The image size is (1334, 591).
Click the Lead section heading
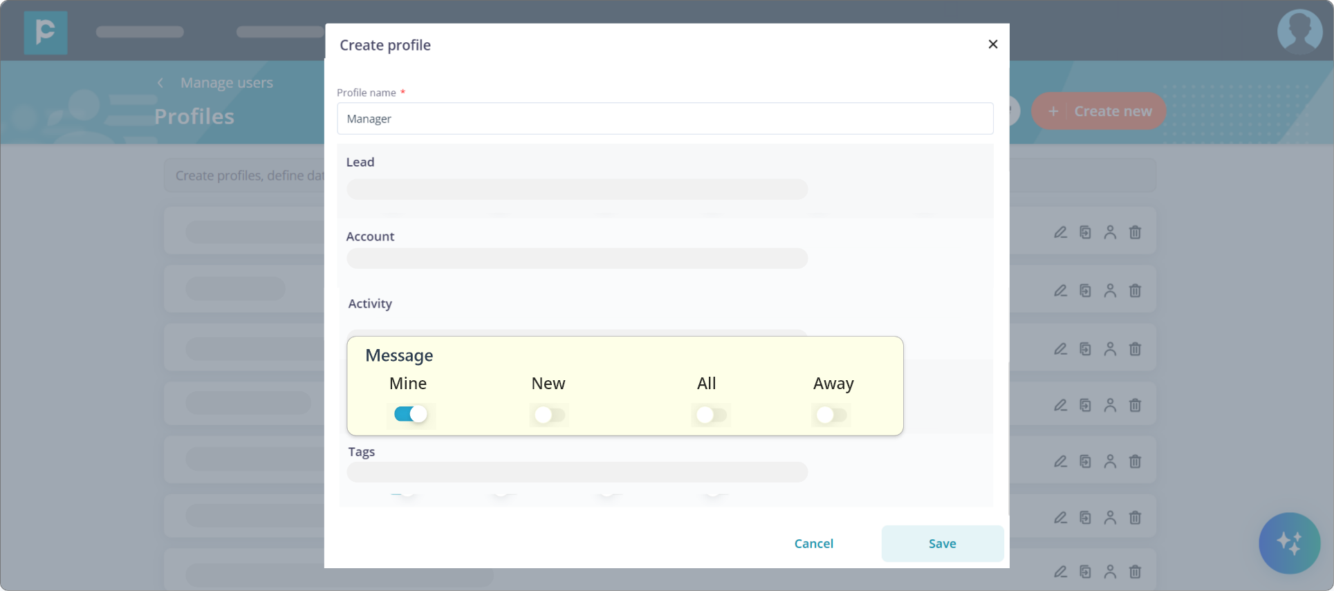tap(360, 162)
